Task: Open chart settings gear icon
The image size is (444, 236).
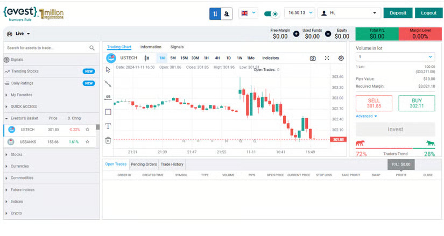Action: click(341, 58)
